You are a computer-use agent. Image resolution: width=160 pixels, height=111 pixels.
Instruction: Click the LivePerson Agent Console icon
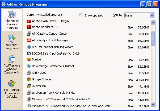(x=29, y=93)
